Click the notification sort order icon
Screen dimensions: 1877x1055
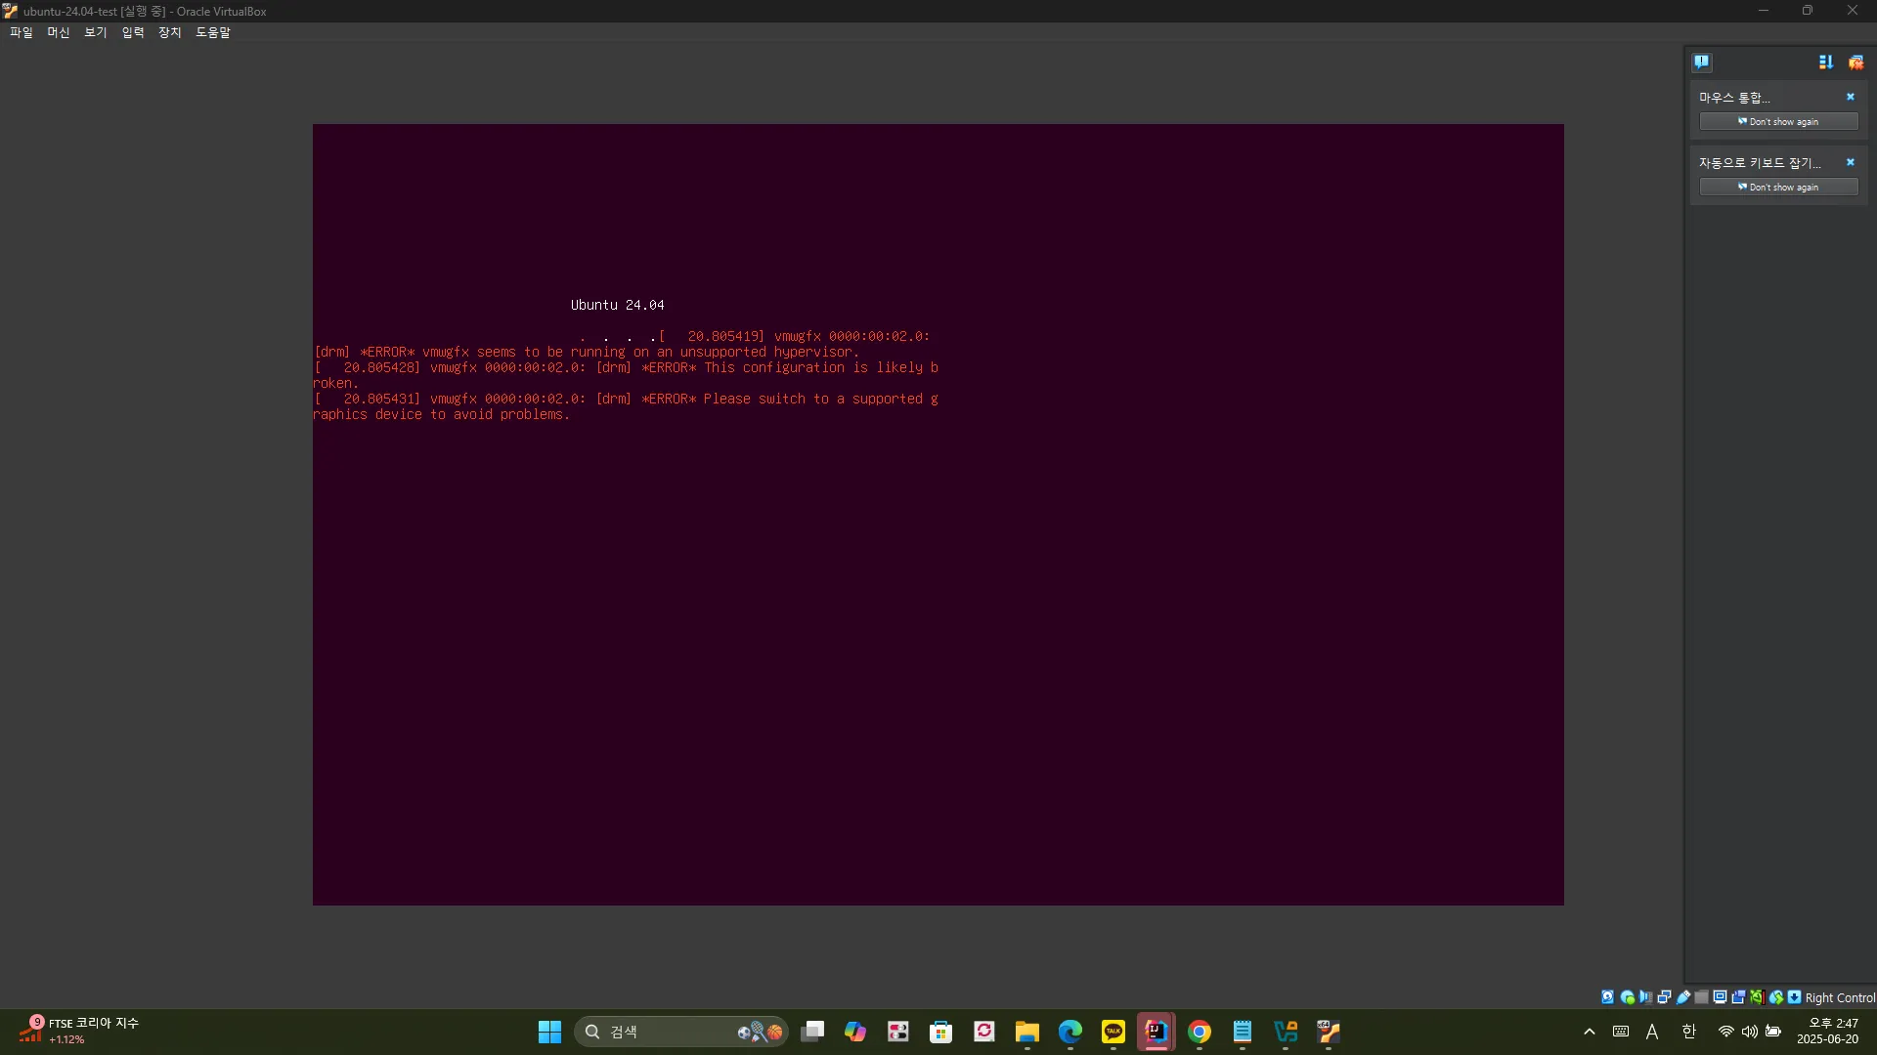click(1825, 63)
